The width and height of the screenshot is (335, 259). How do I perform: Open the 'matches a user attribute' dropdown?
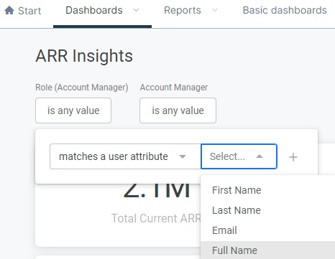[x=125, y=156]
